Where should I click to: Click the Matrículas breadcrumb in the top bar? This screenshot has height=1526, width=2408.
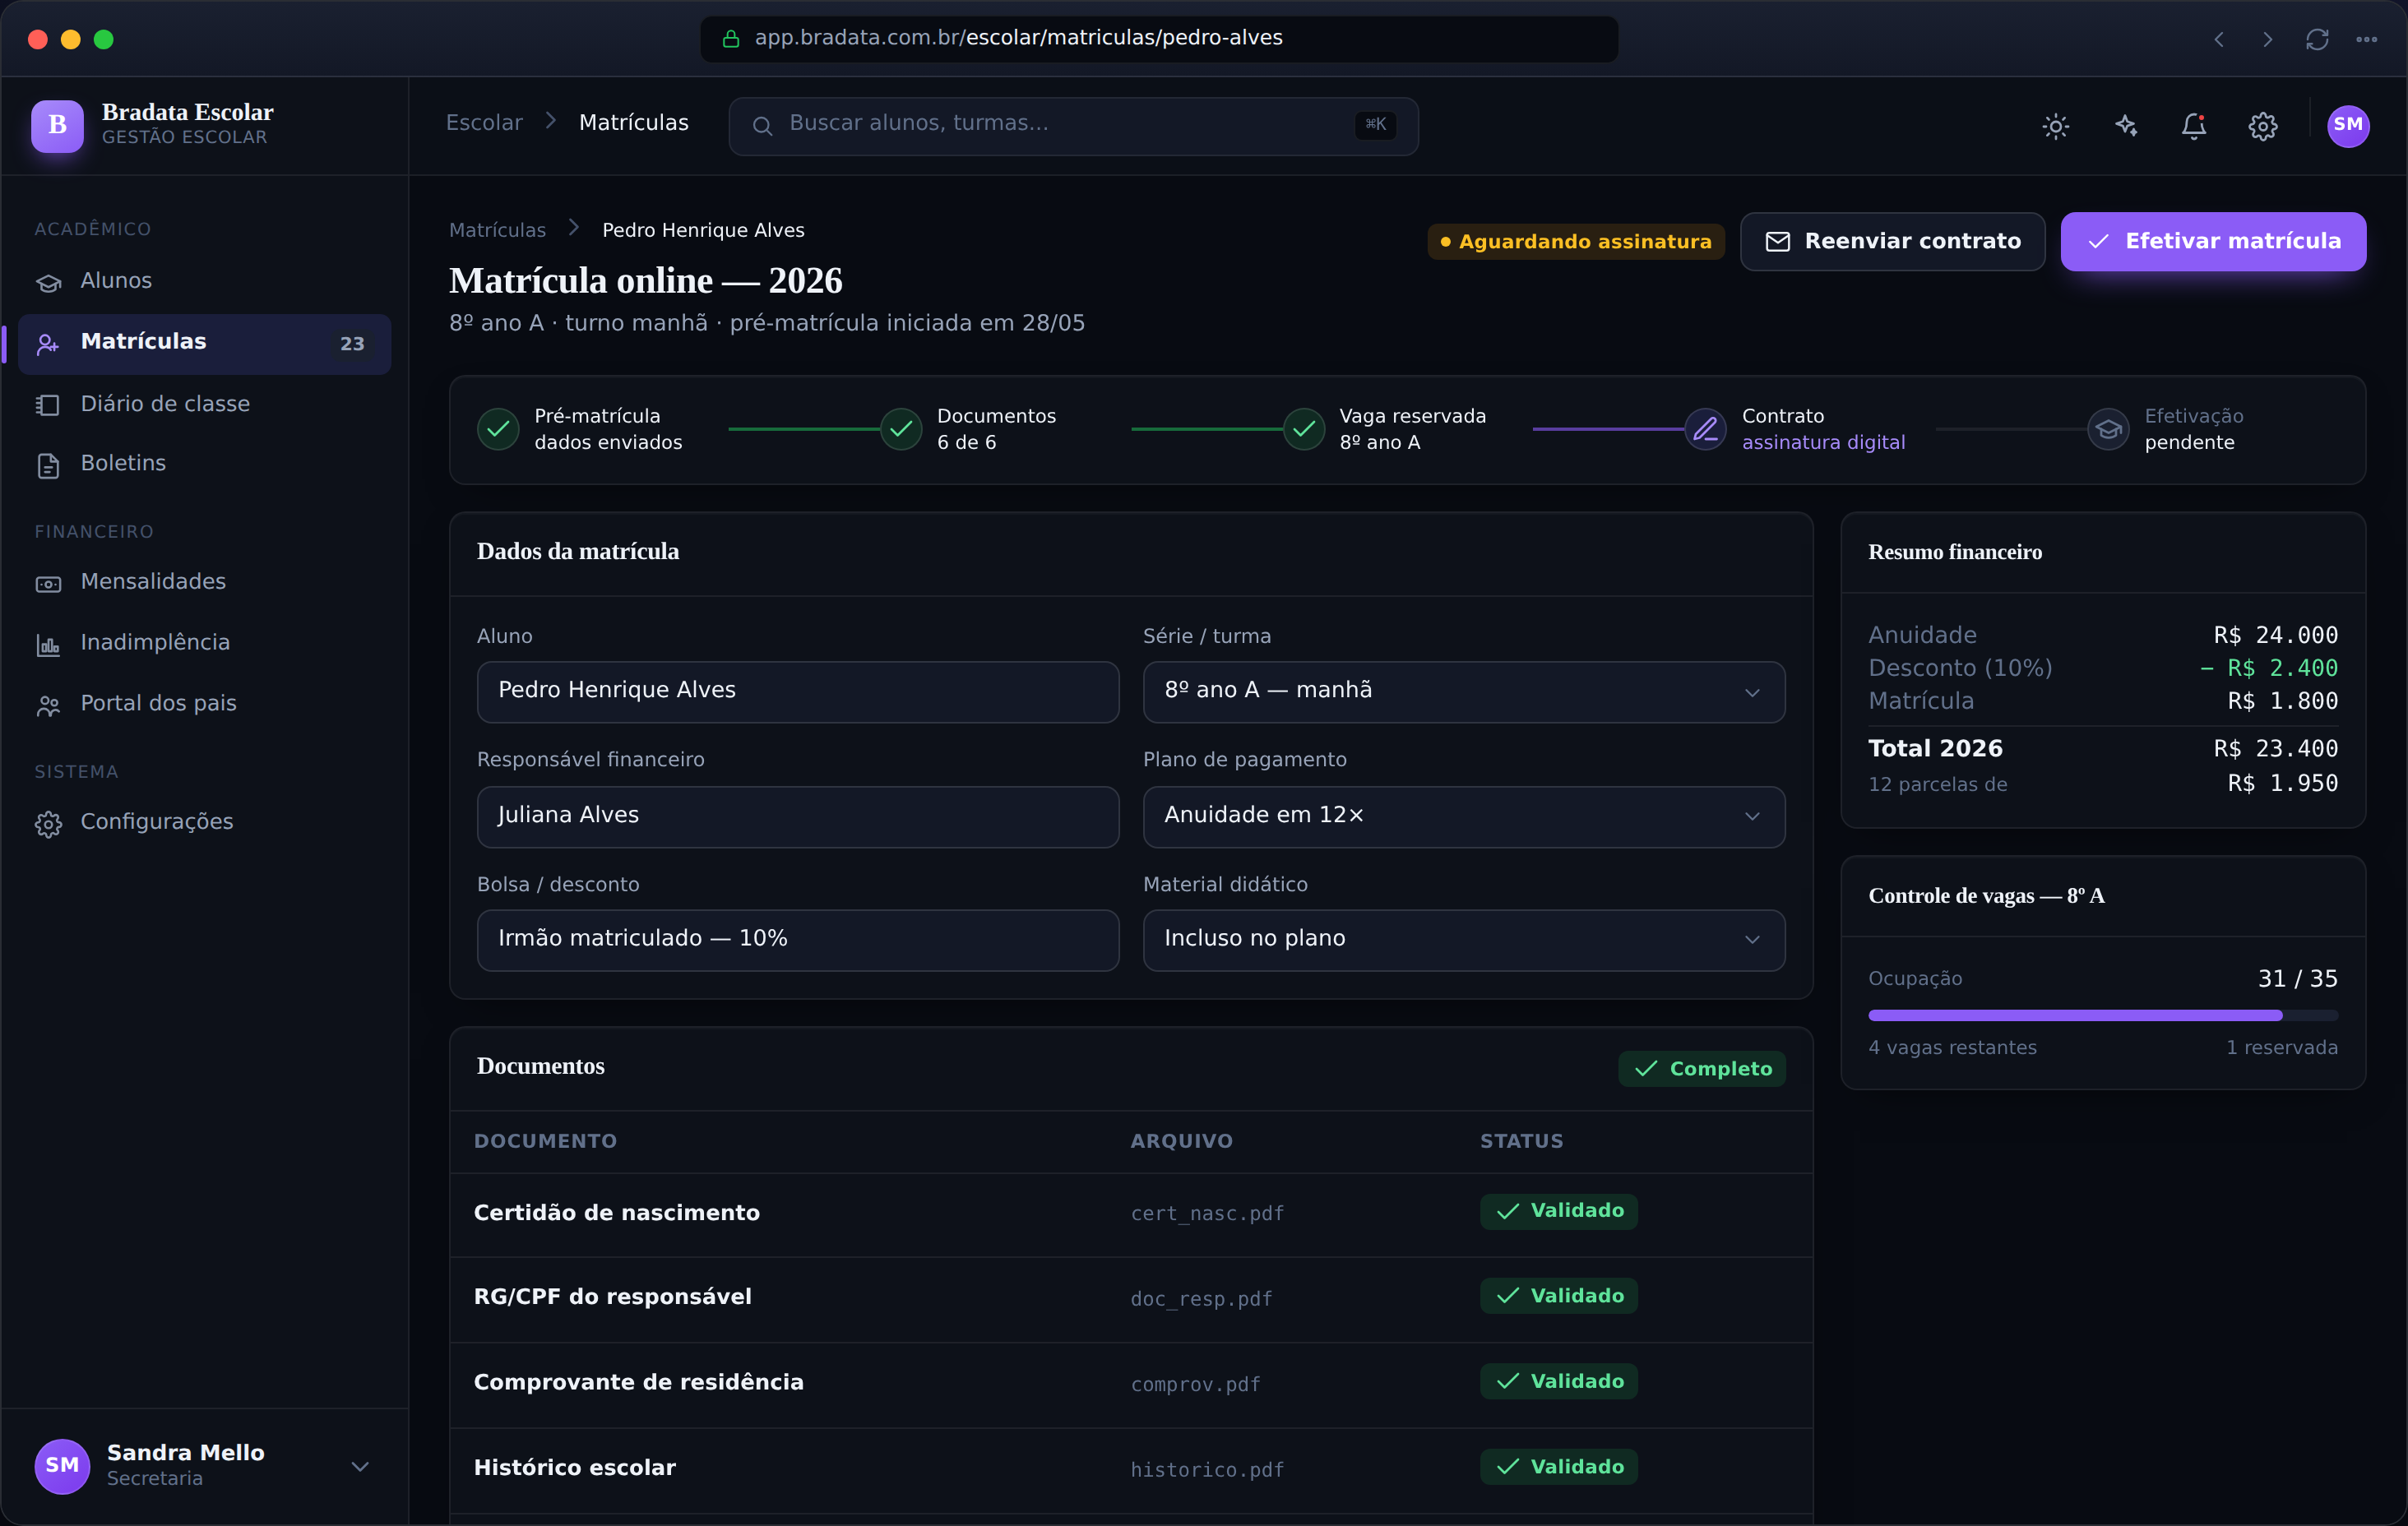633,122
